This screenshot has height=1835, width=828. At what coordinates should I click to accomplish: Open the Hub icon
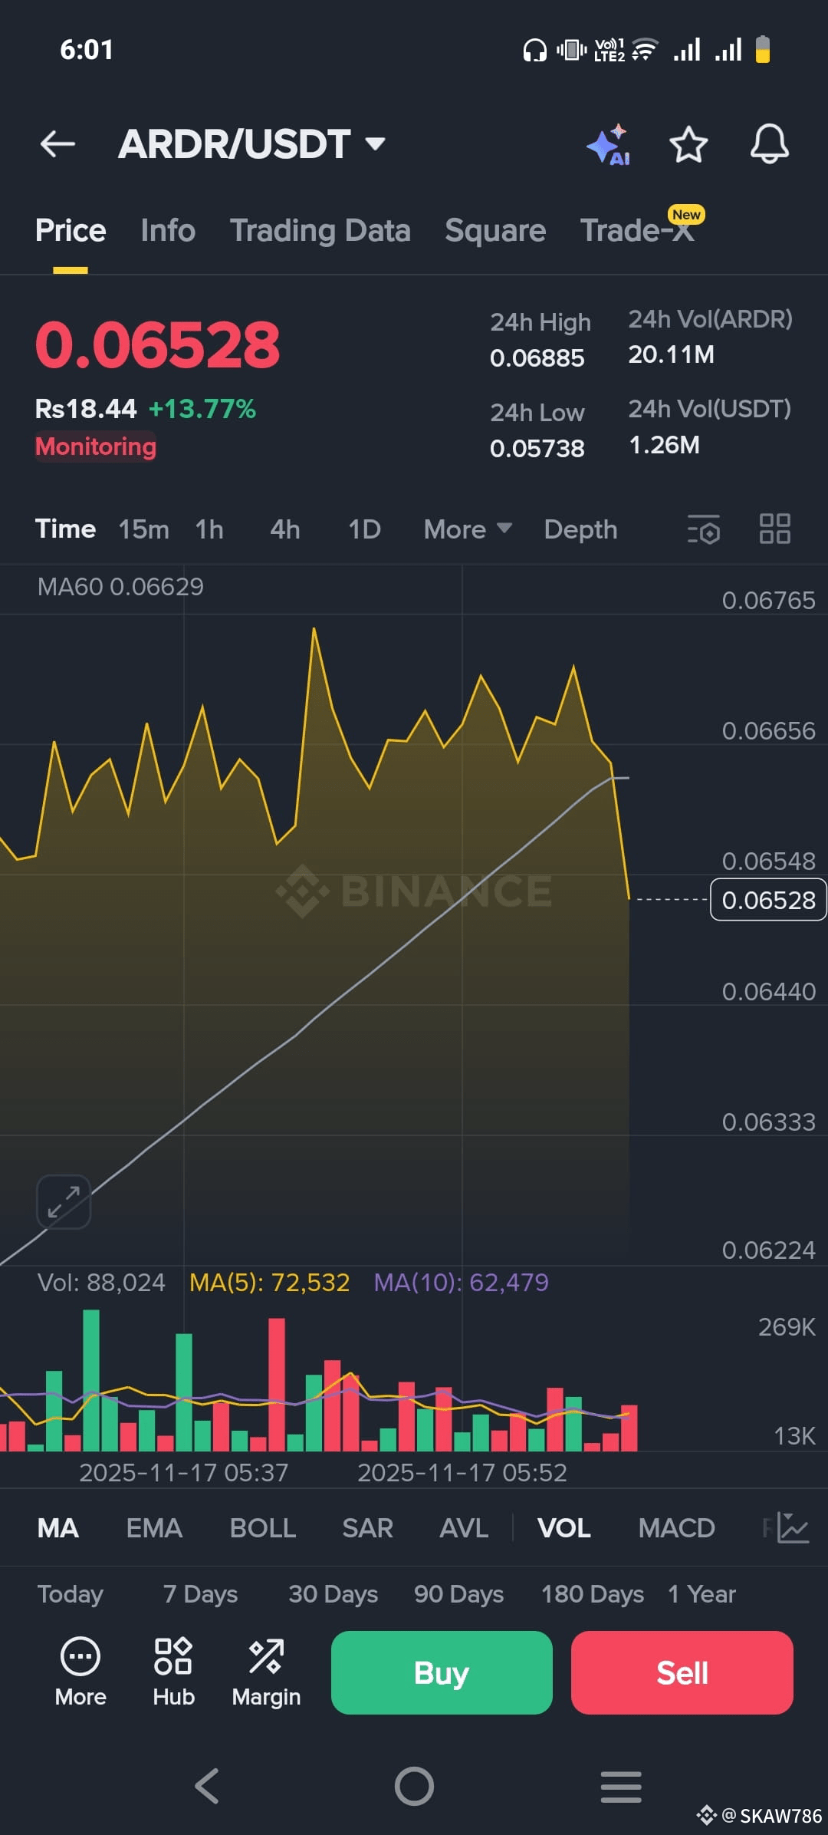tap(174, 1672)
